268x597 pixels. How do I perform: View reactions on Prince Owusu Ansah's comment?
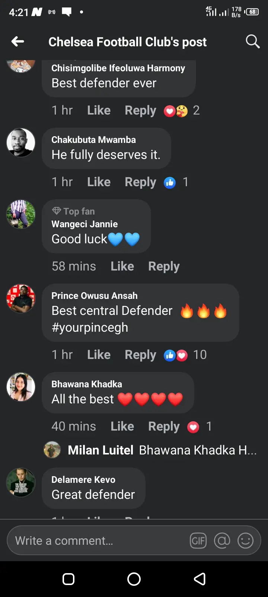[x=185, y=355]
